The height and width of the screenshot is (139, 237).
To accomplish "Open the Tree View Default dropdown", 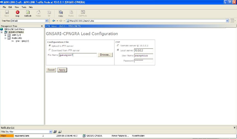I will click(x=47, y=21).
